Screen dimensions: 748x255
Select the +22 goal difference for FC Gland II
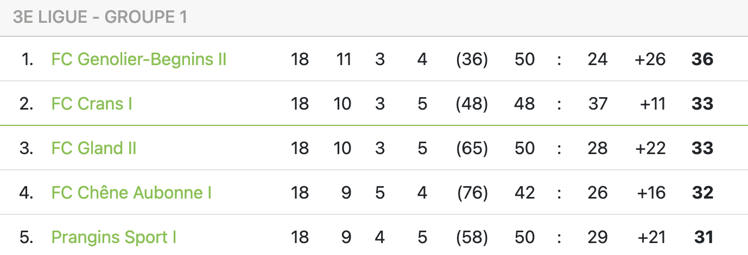click(x=650, y=148)
